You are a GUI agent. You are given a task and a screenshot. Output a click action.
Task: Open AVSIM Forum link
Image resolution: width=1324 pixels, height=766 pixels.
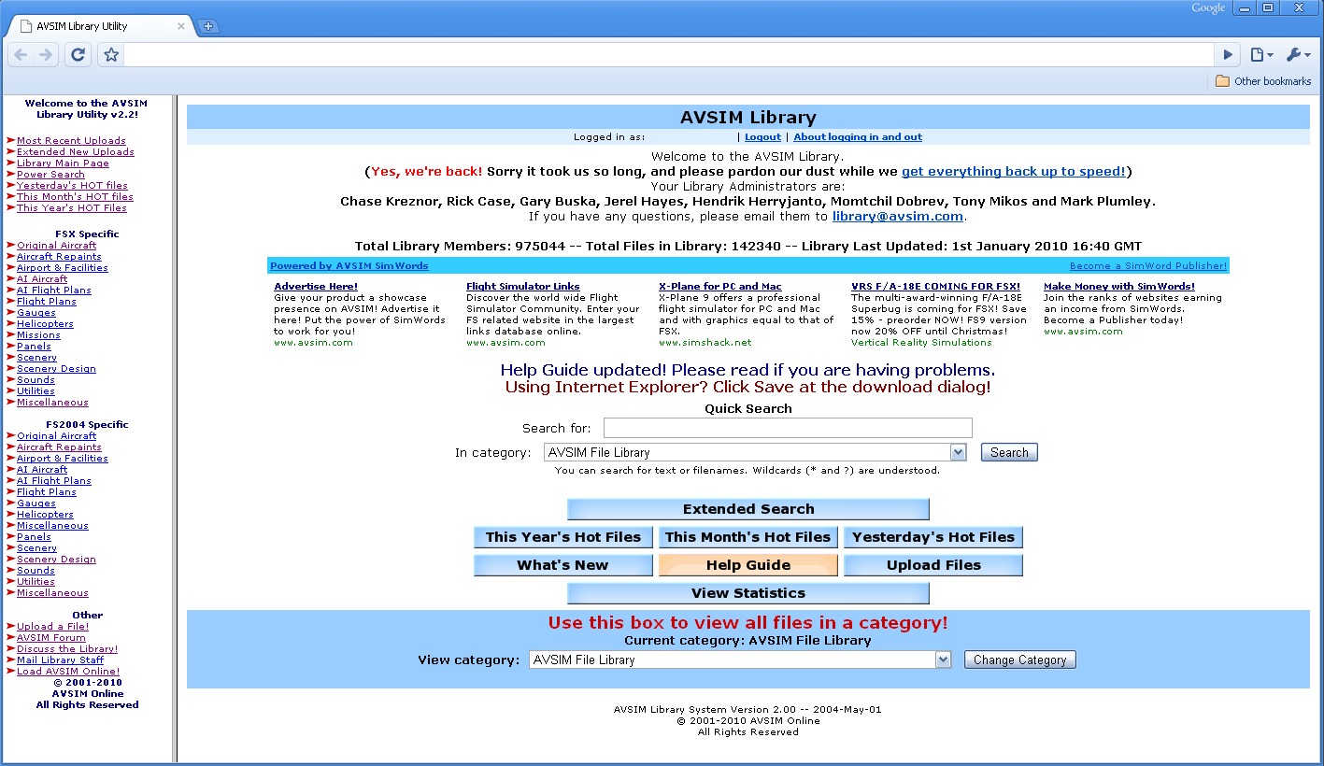click(51, 638)
